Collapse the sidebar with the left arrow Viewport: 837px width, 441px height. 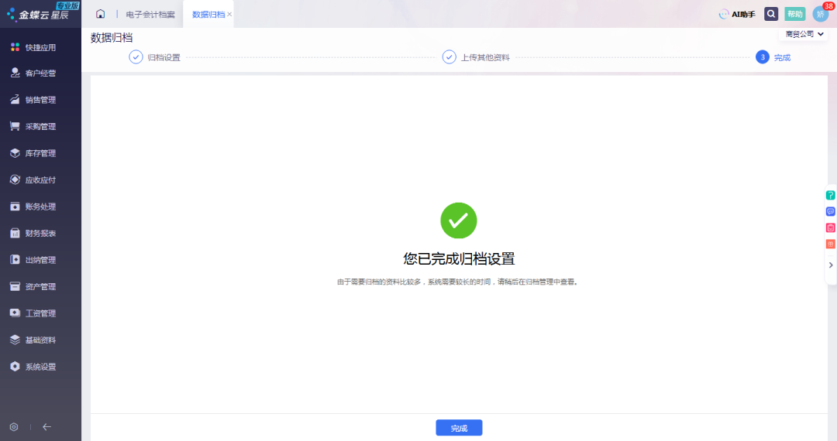pos(47,426)
